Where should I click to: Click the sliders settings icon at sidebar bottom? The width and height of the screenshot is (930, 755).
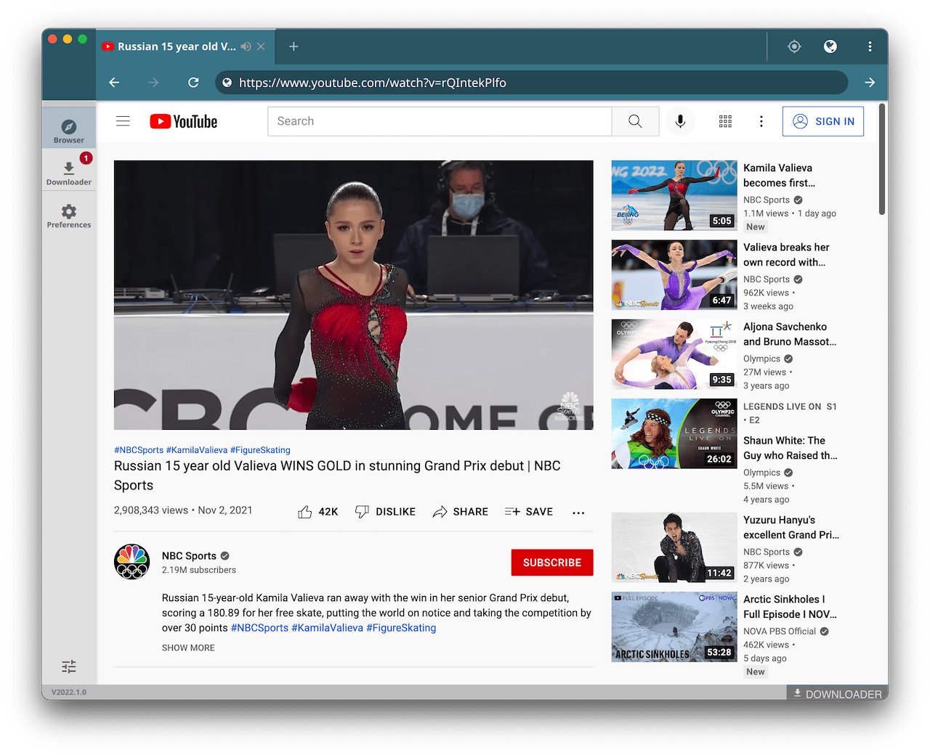(69, 666)
